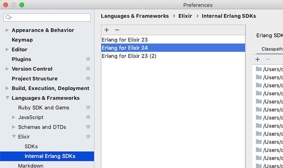Expand Build, Execution, Deployment section
The height and width of the screenshot is (168, 283).
[x=7, y=88]
